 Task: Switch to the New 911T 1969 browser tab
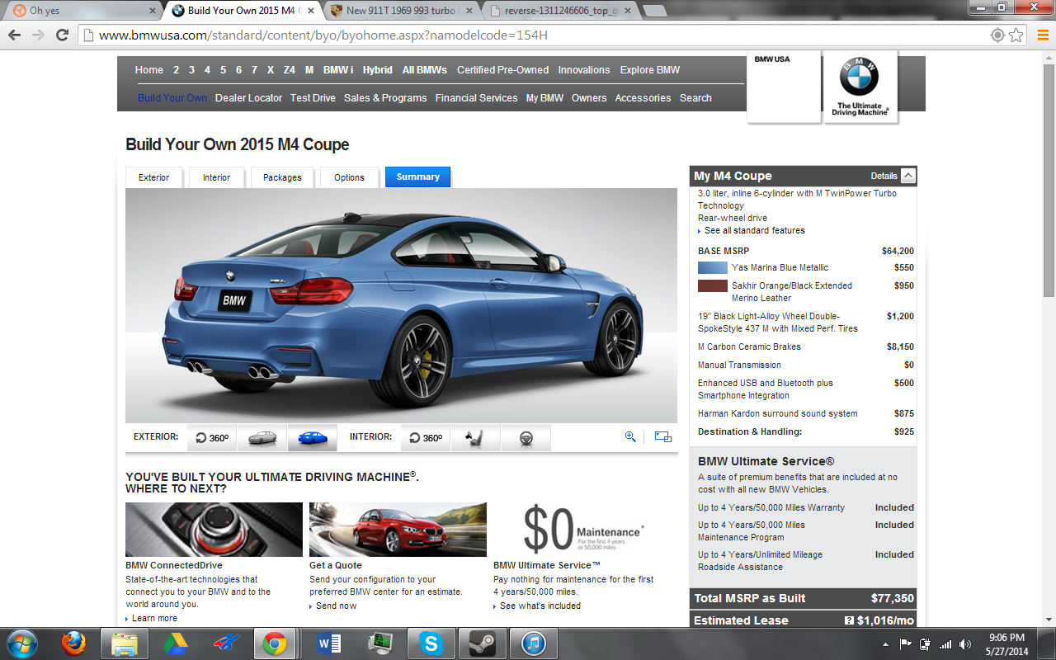pyautogui.click(x=402, y=11)
